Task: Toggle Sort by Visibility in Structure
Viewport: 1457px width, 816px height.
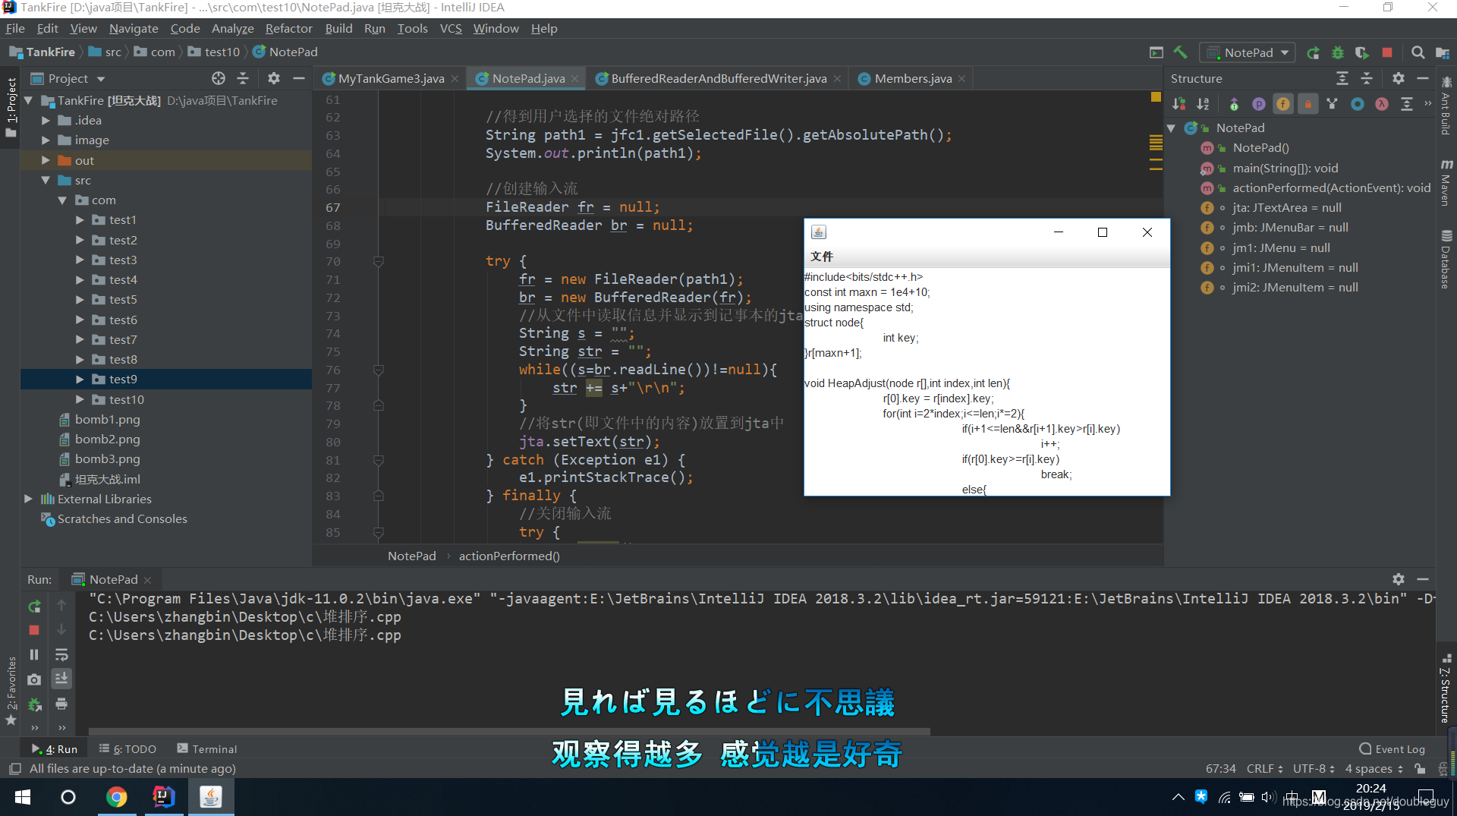Action: pyautogui.click(x=1179, y=104)
